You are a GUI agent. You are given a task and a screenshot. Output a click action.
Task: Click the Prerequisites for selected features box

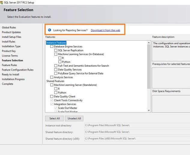(171, 78)
